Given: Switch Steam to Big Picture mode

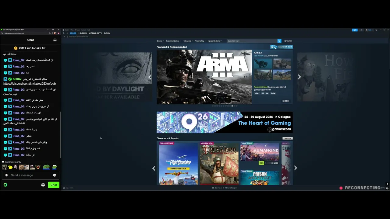Looking at the screenshot, I should [376, 30].
